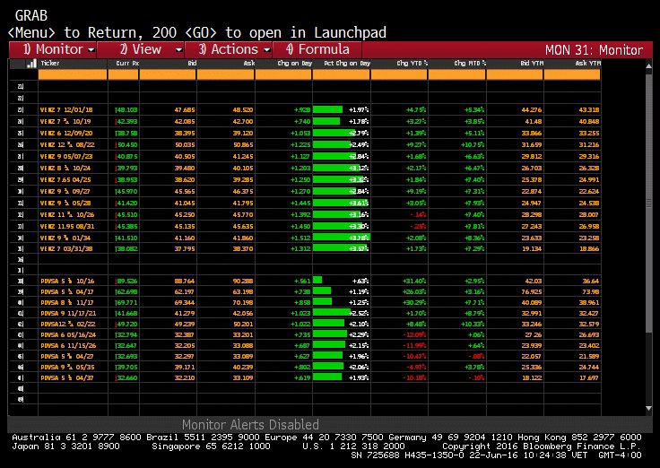Viewport: 660px width, 468px height.
Task: Focus the orange filter field under Bid YTM
Action: [x=515, y=74]
